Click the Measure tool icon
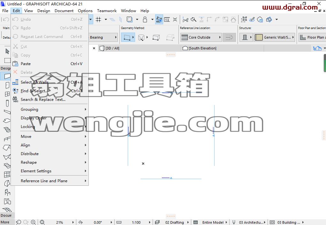The image size is (326, 225). tap(167, 19)
